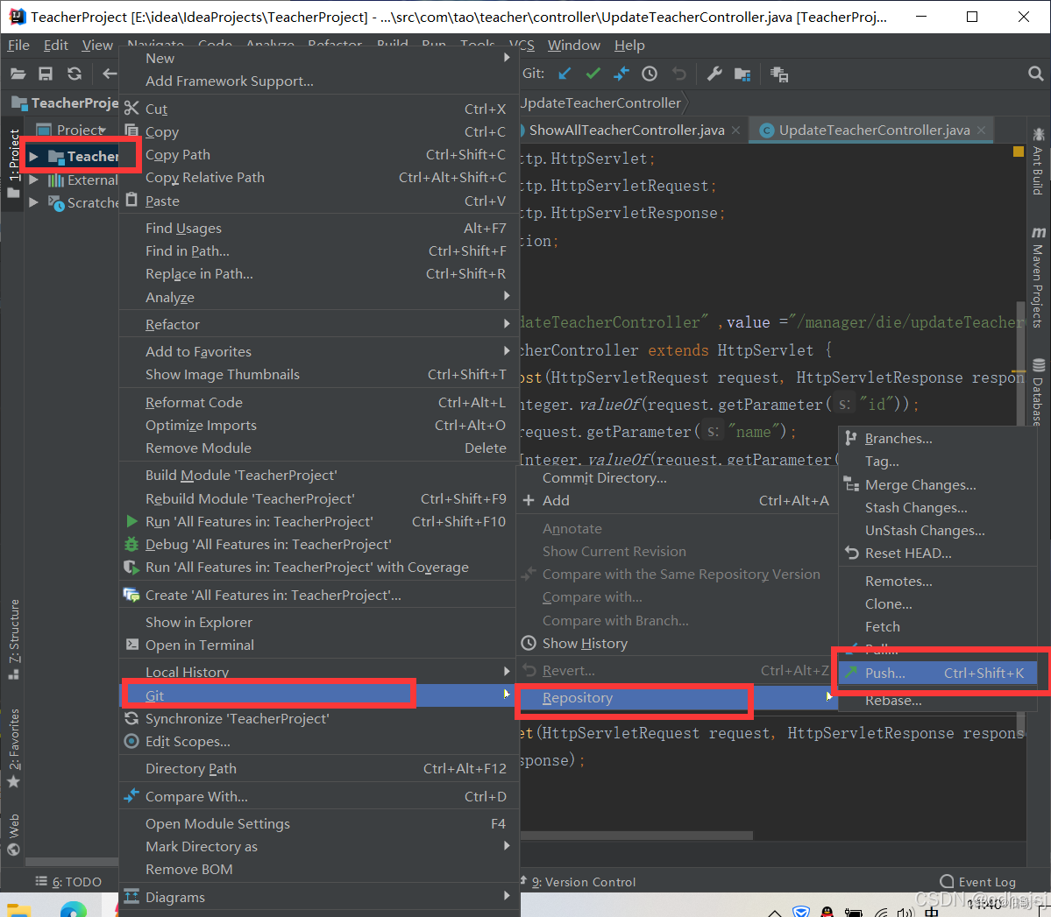
Task: Choose Cut from the context menu
Action: point(319,109)
